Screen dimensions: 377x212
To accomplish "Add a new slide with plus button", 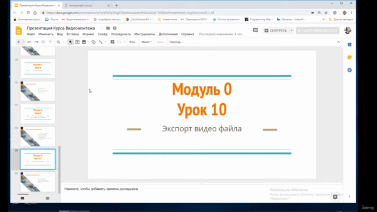I will click(18, 42).
